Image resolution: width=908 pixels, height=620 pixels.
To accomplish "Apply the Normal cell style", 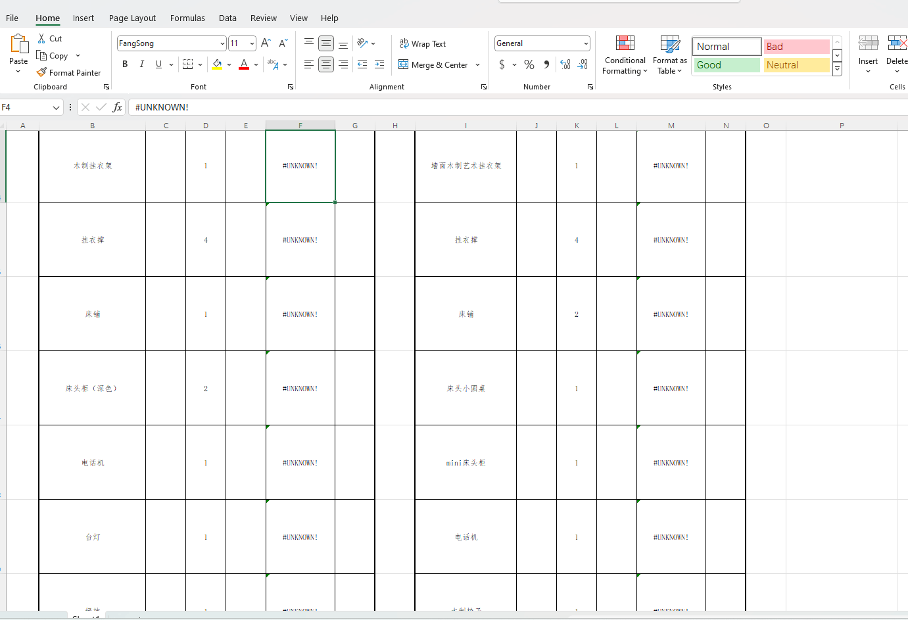I will coord(727,47).
